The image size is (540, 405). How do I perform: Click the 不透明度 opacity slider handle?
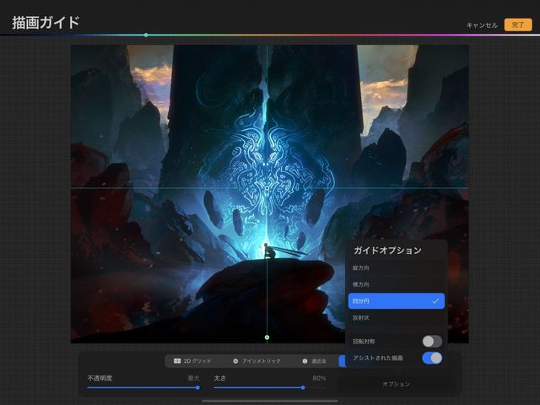coord(197,387)
